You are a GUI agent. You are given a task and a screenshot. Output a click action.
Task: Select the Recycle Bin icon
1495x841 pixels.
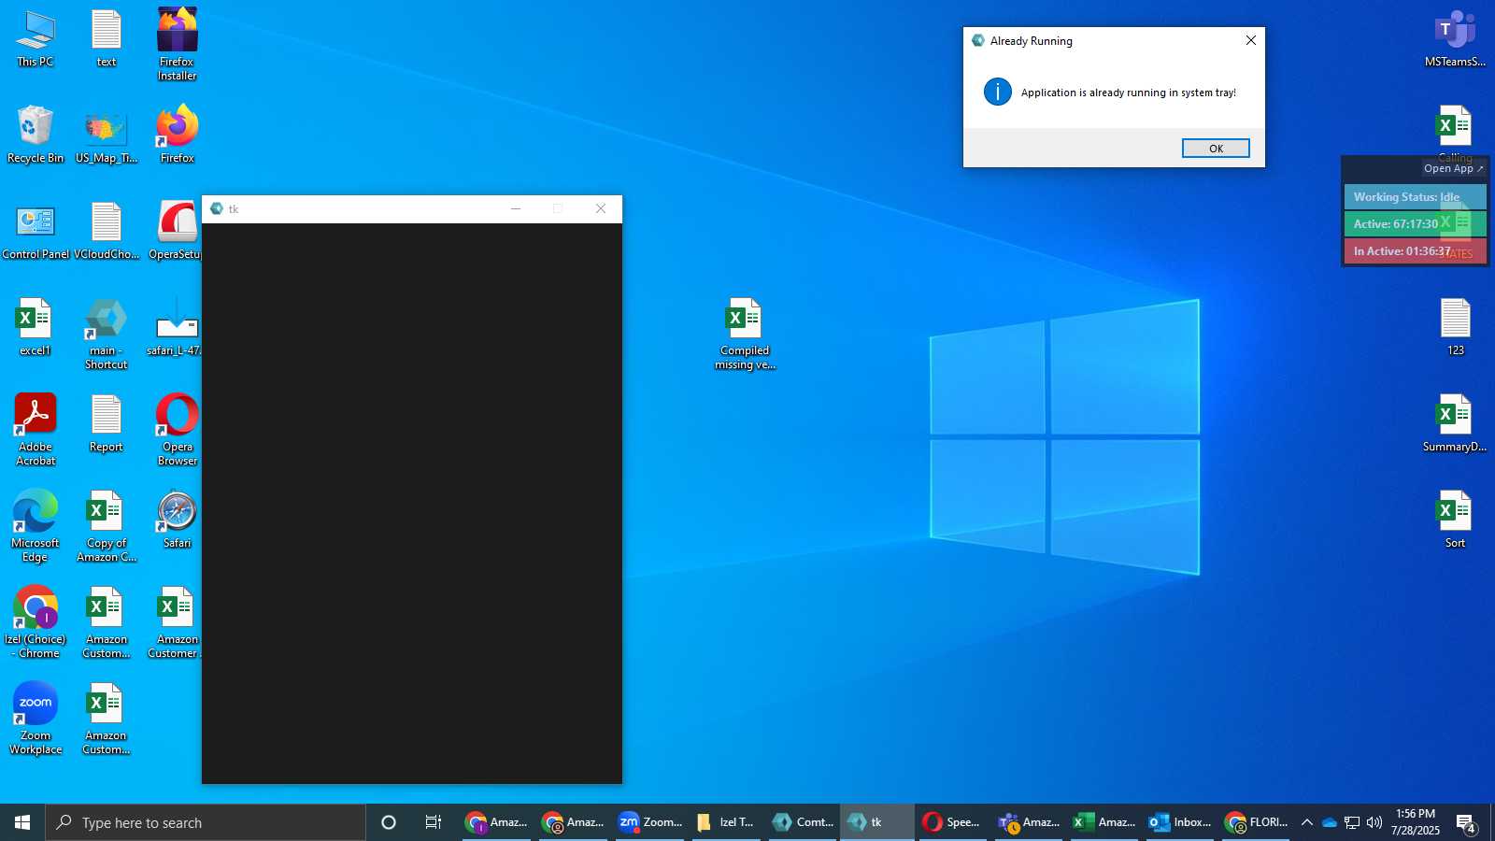pos(36,135)
